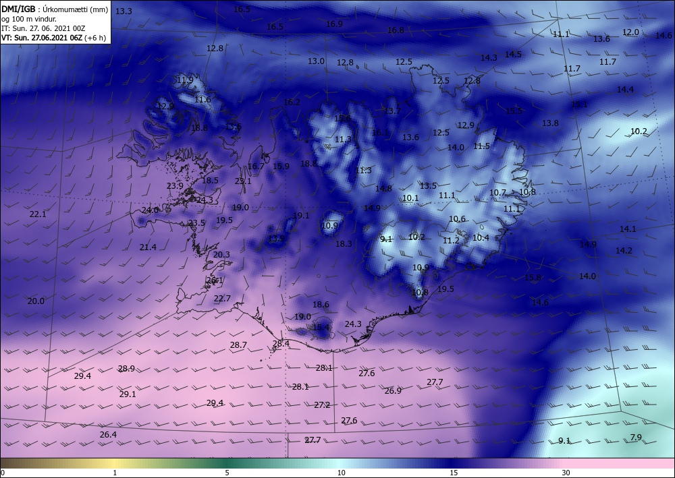Click the map value 10.6
Screen dimensions: 675x478
click(457, 219)
